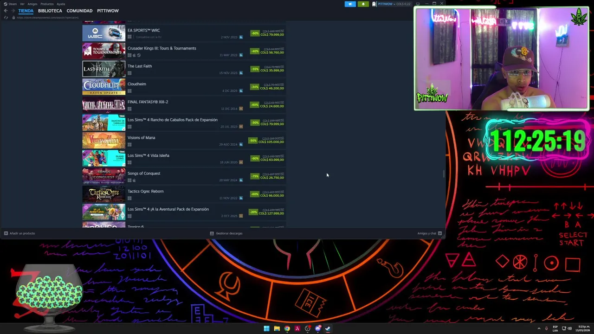594x334 pixels.
Task: Click the COL$ 24.600,00 price
Action: click(x=272, y=106)
